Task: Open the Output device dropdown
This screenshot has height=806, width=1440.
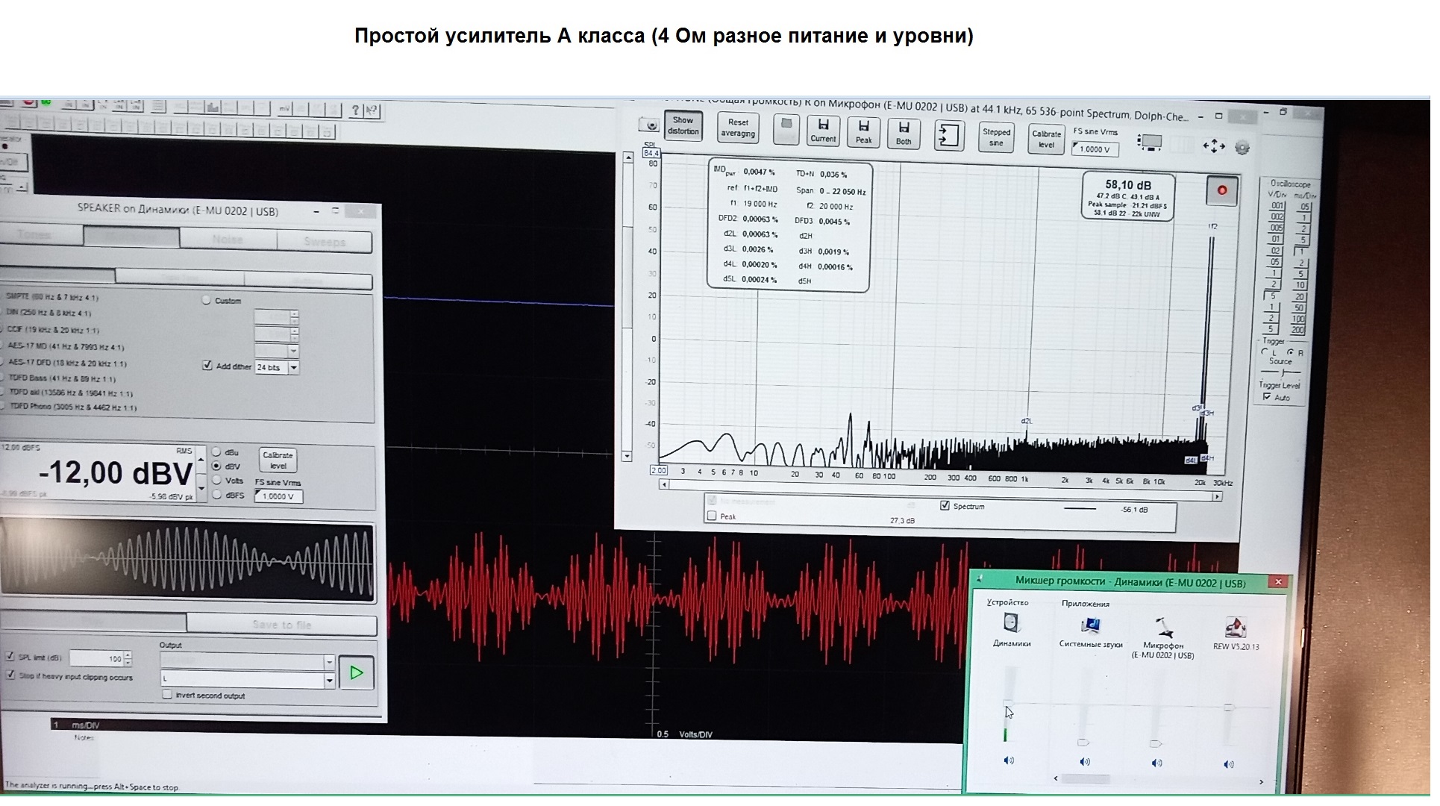Action: click(x=329, y=661)
